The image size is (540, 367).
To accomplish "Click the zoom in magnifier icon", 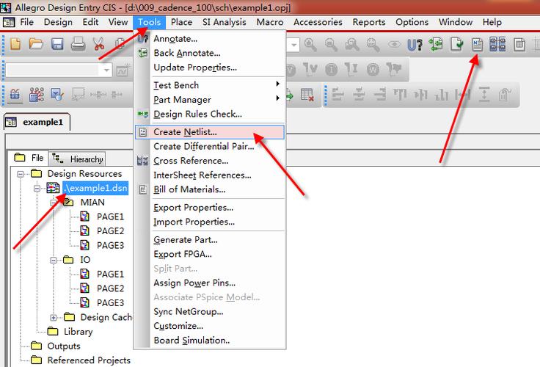I will point(310,45).
